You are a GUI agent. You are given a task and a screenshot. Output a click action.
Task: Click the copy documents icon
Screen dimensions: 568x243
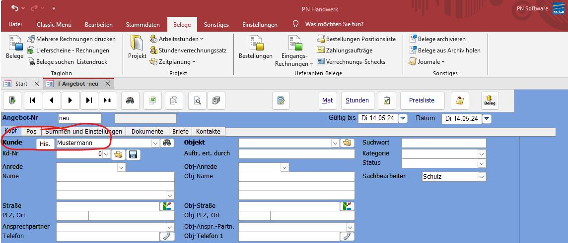pos(174,100)
